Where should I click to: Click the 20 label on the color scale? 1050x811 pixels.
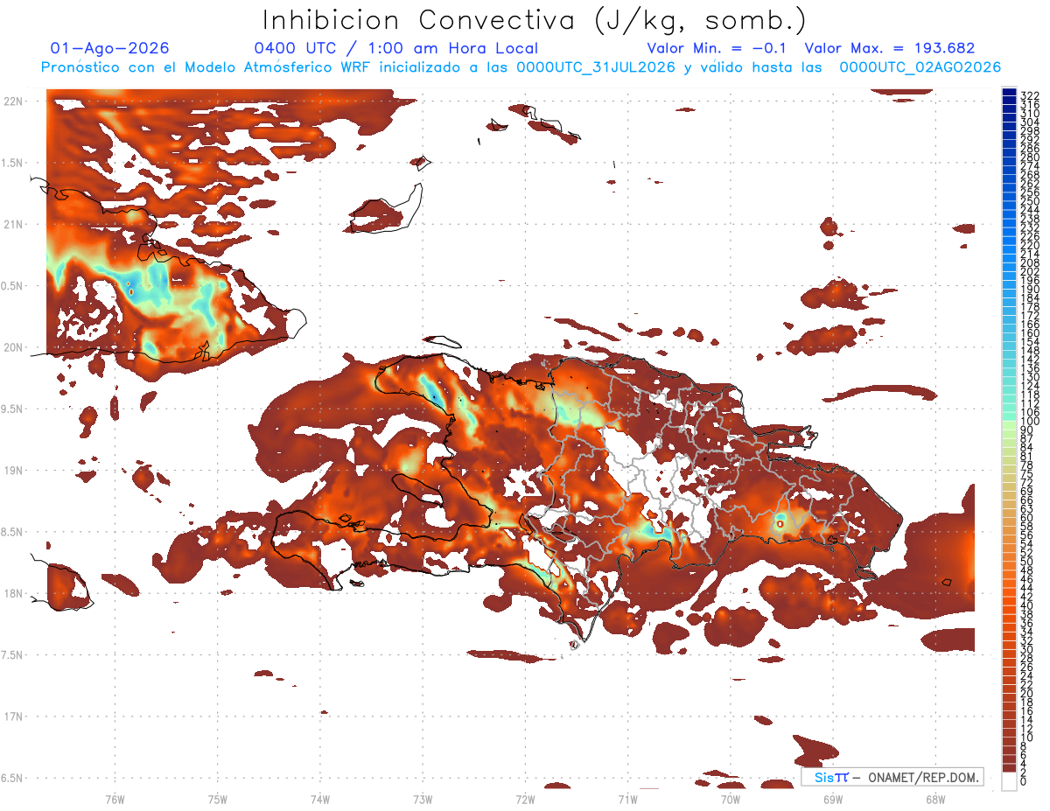(x=1026, y=693)
